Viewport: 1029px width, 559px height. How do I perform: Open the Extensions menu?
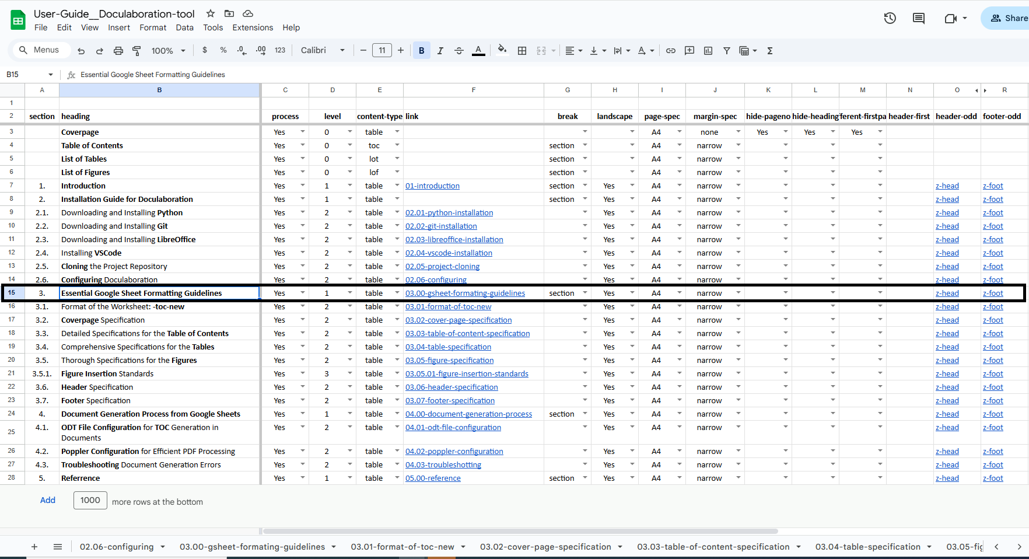(x=253, y=27)
